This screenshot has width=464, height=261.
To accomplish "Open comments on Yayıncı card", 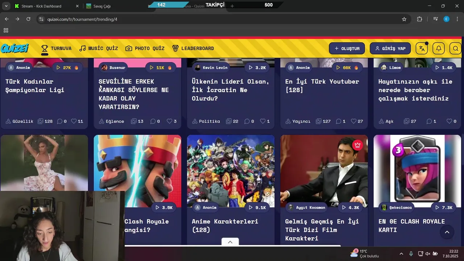I will pyautogui.click(x=339, y=121).
